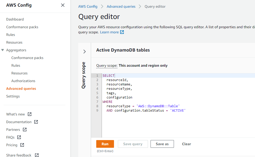Viewport: 255px width, 157px height.
Task: Clear the SQL query editor
Action: pos(186,144)
